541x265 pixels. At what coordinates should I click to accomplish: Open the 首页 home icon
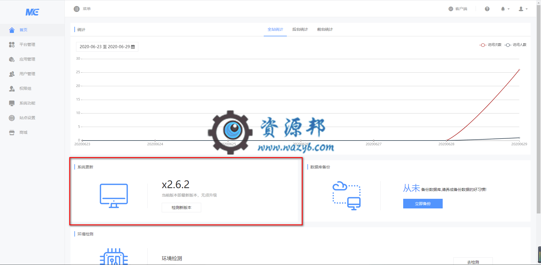coord(12,30)
